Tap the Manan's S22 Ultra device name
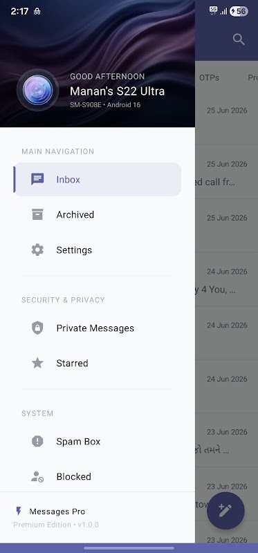Image resolution: width=258 pixels, height=553 pixels. click(x=117, y=91)
